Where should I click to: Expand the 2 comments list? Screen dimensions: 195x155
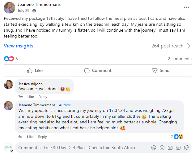click(x=180, y=59)
